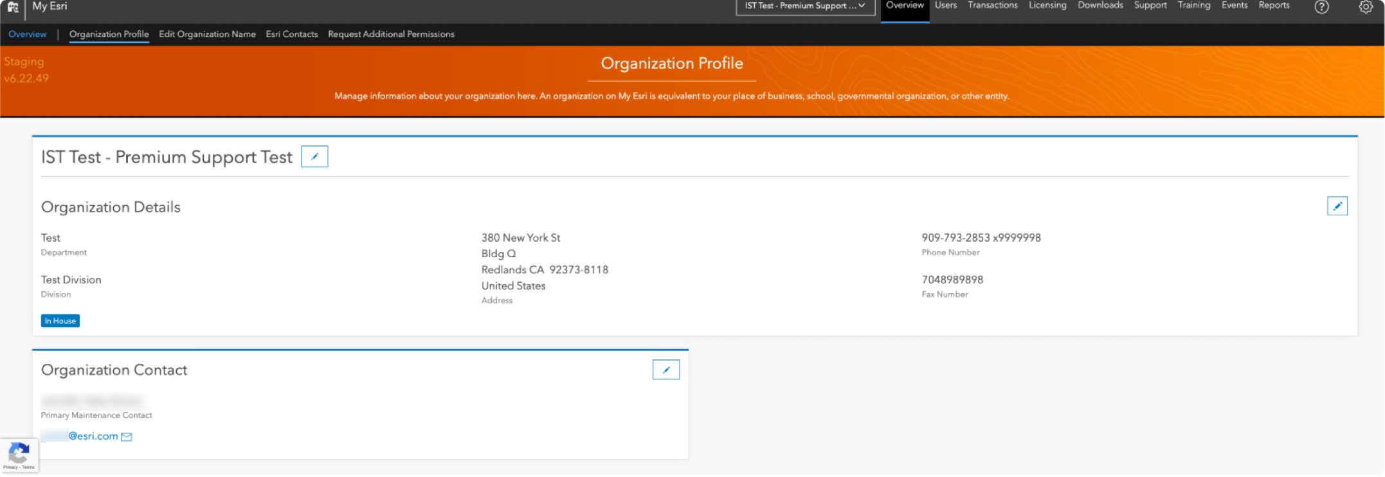Screen dimensions: 1385x477
Task: Open the IST Test - Premium Support organization dropdown
Action: (x=805, y=6)
